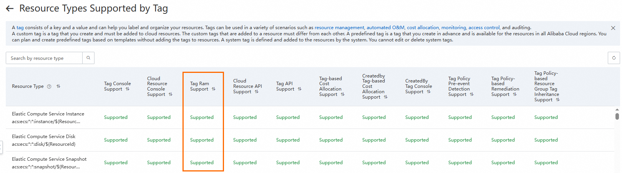Click the Tag API Support header label

click(x=285, y=86)
